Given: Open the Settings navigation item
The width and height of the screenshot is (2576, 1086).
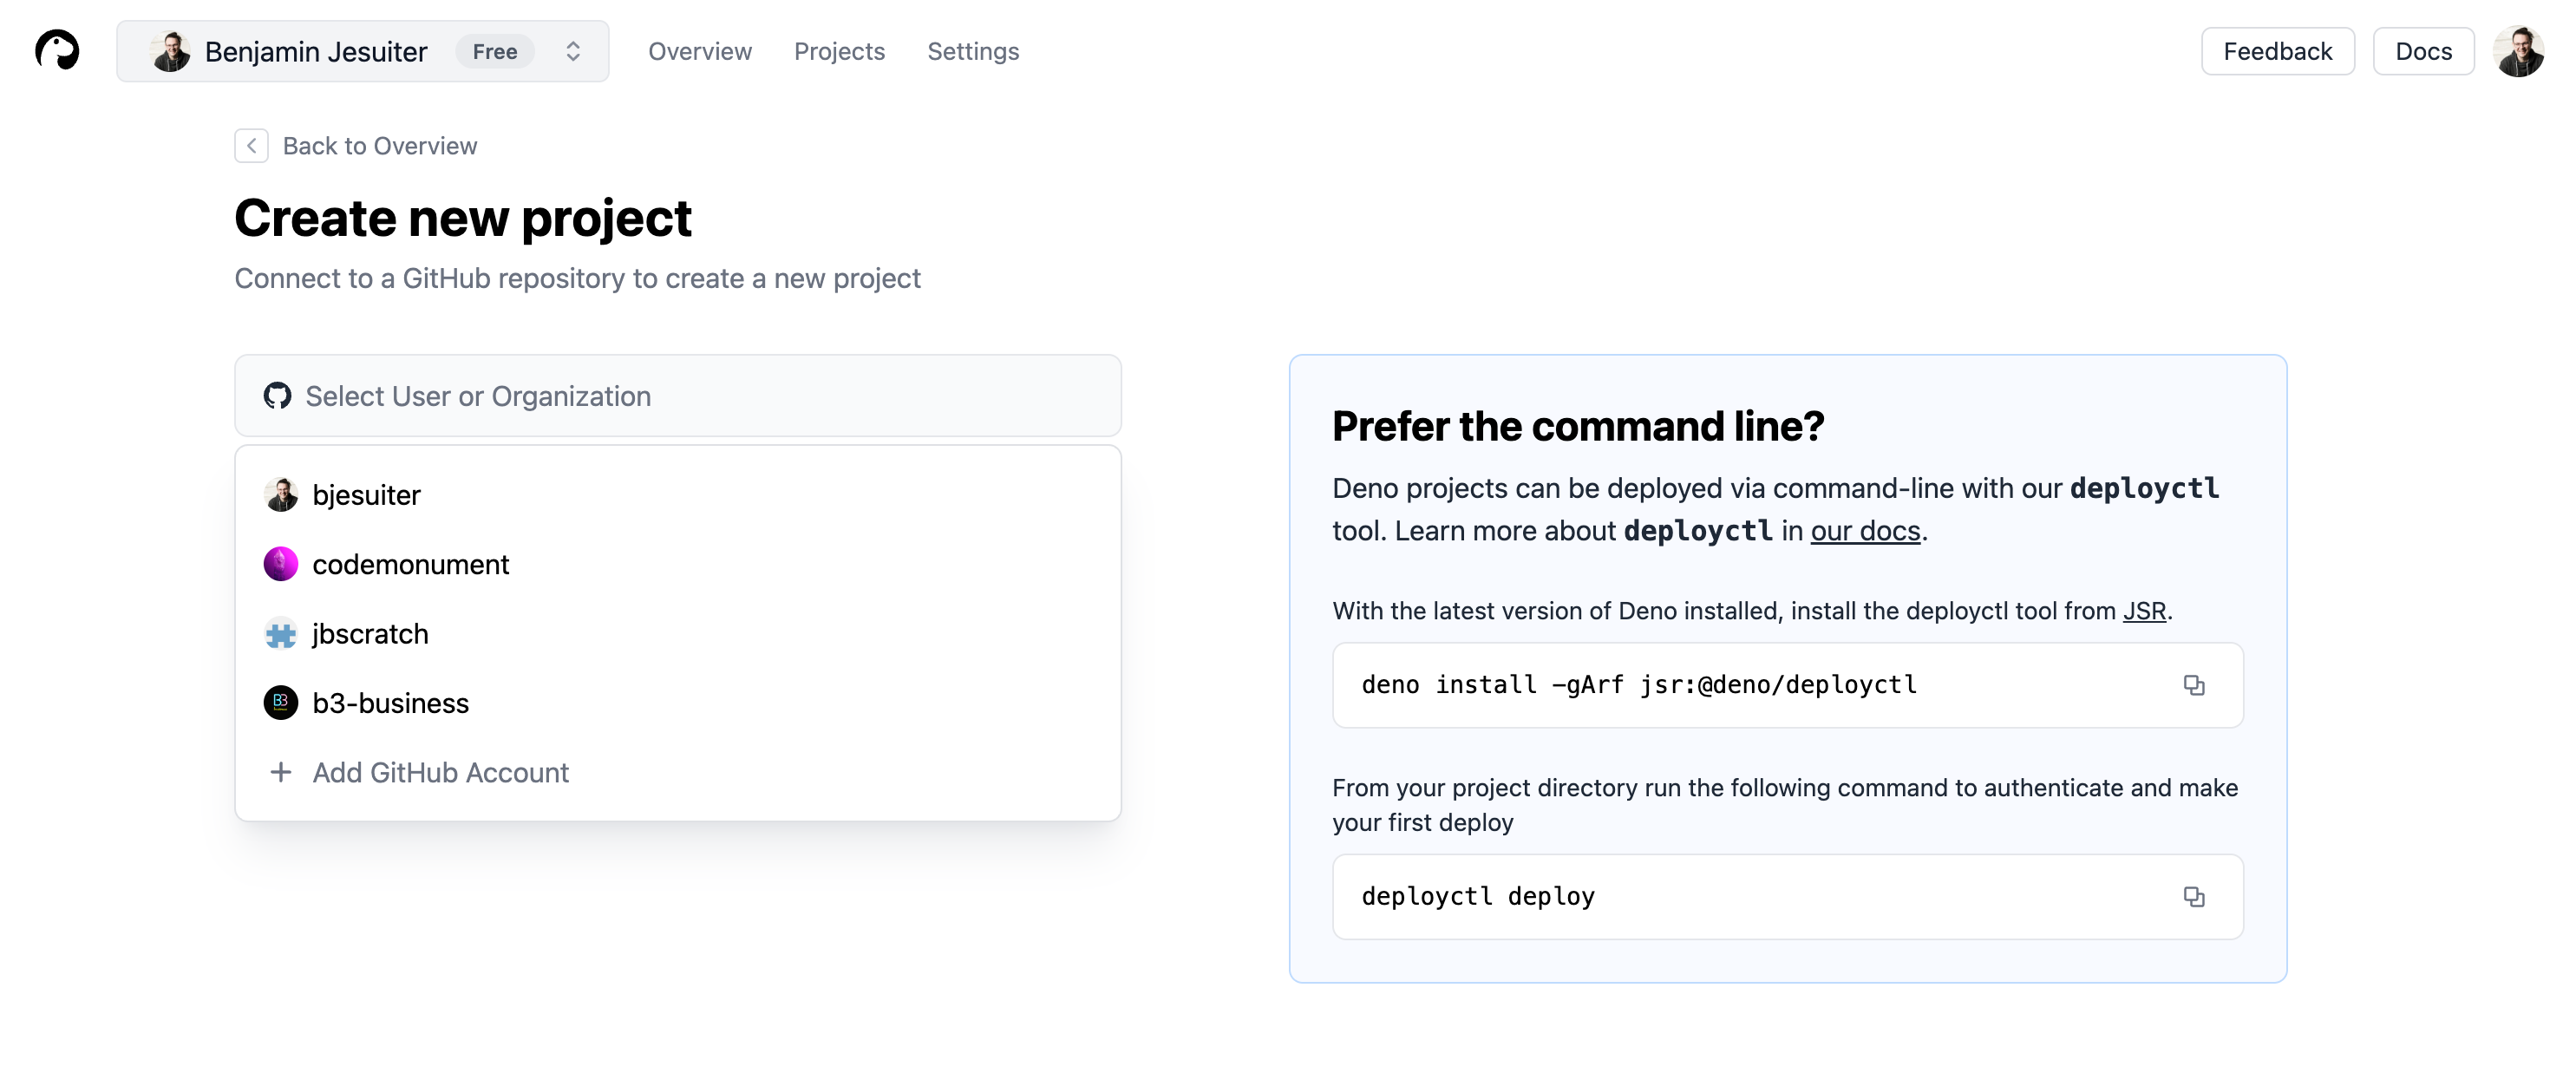Looking at the screenshot, I should 973,51.
